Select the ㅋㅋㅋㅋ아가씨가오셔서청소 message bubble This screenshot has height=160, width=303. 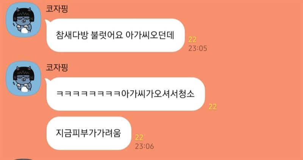click(125, 94)
